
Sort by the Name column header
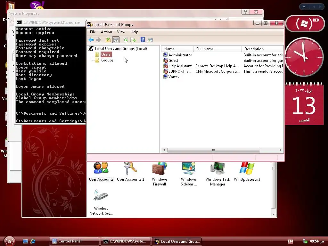pos(177,49)
